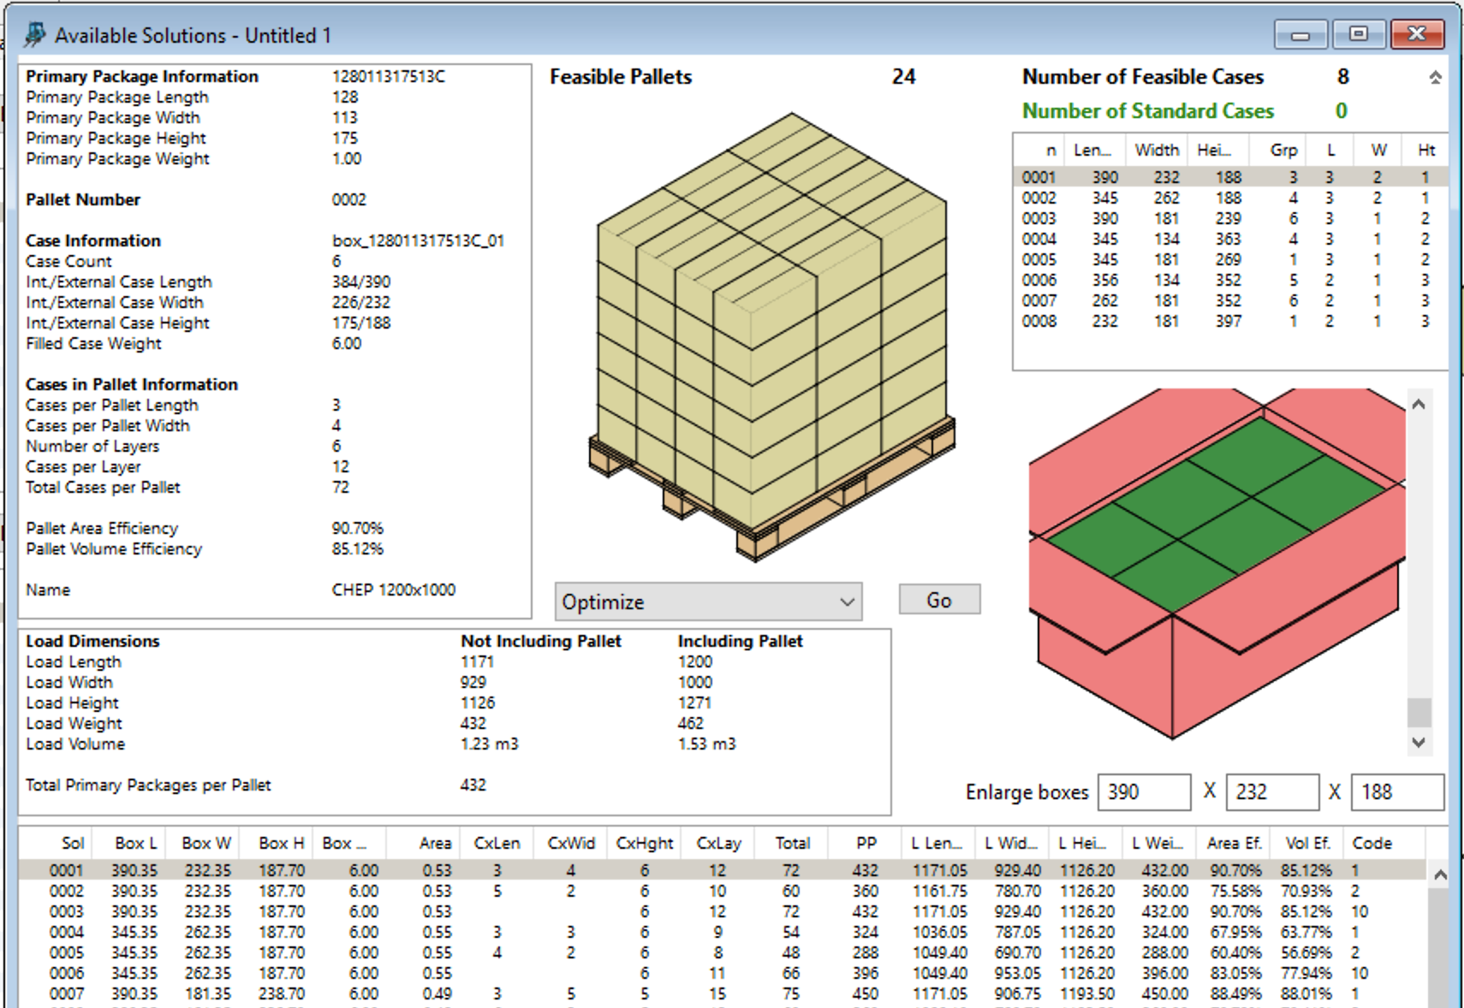Sort solutions by CxLay column header
The image size is (1464, 1008).
pyautogui.click(x=718, y=843)
